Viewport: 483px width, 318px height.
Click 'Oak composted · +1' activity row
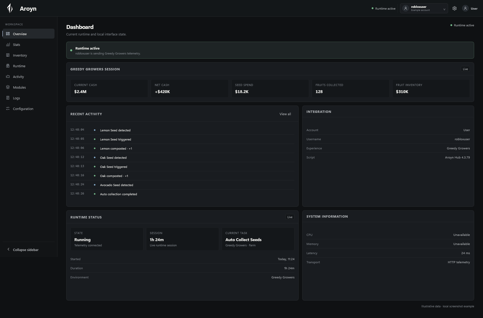coord(182,176)
